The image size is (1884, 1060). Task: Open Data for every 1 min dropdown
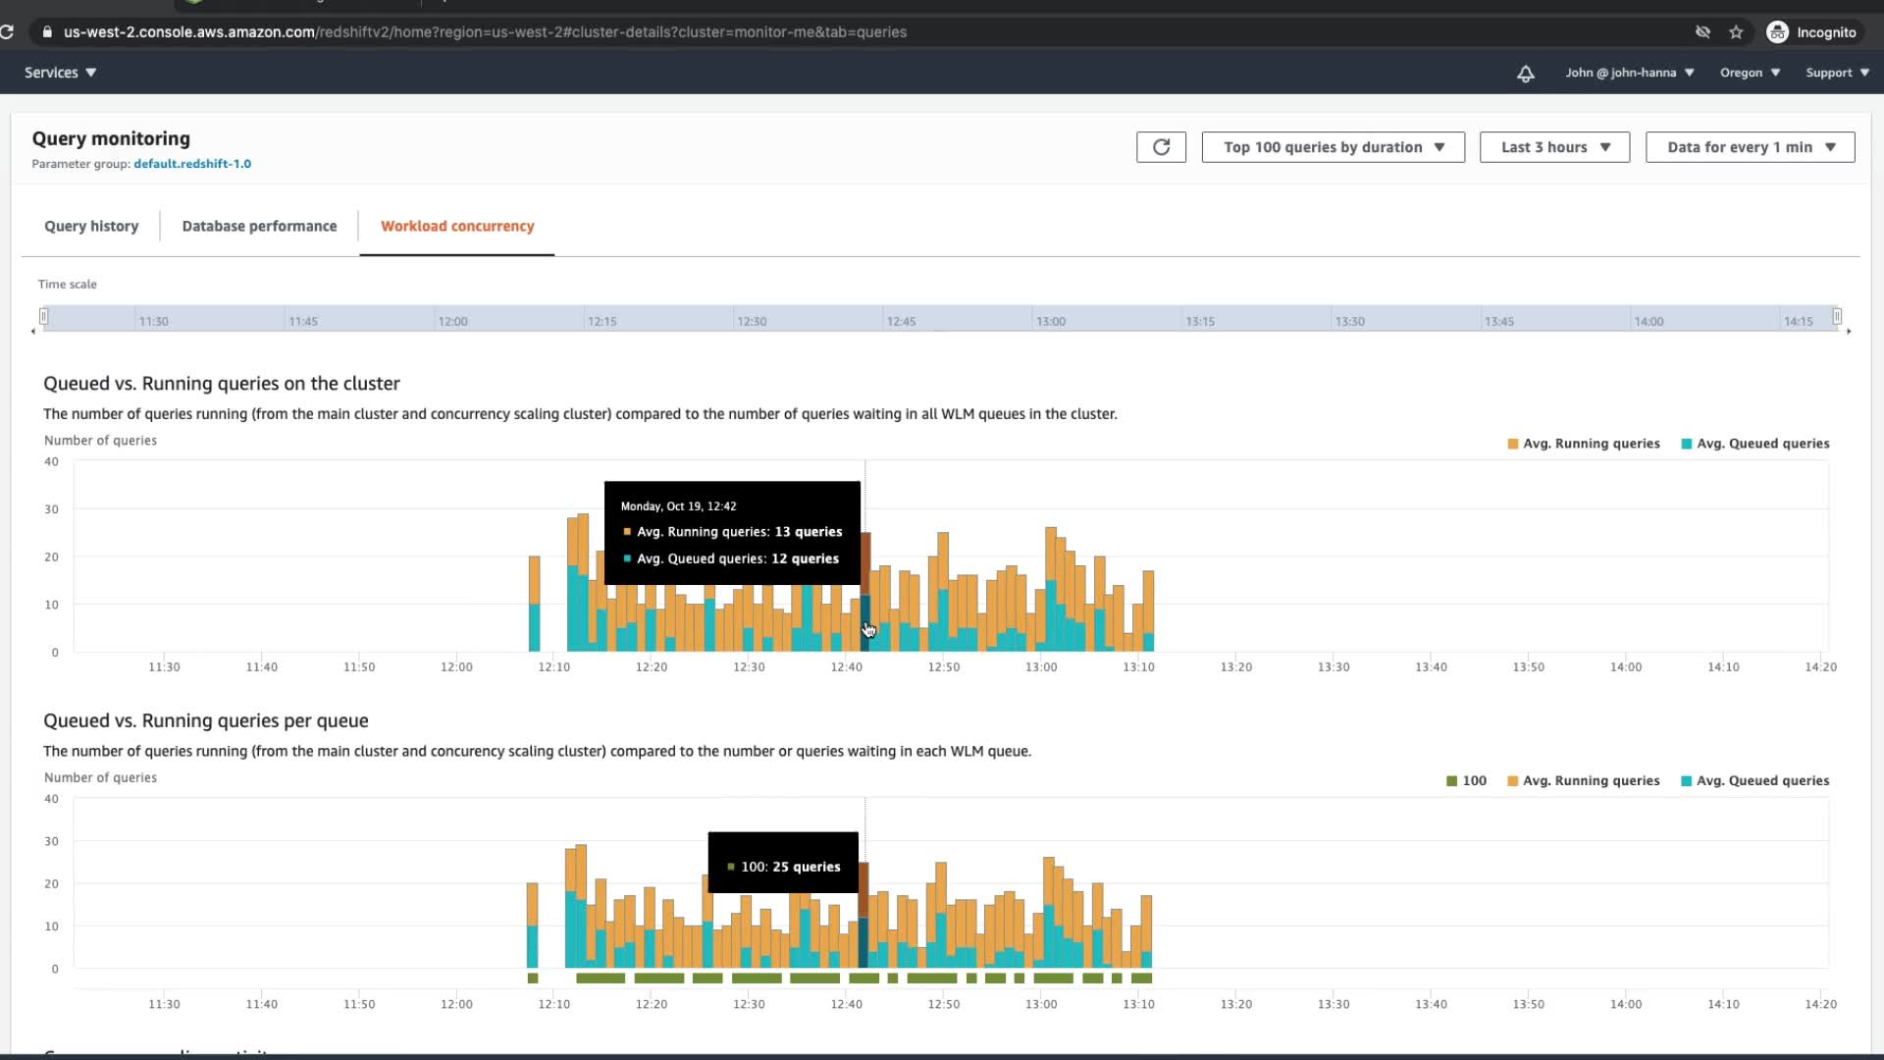click(x=1750, y=147)
